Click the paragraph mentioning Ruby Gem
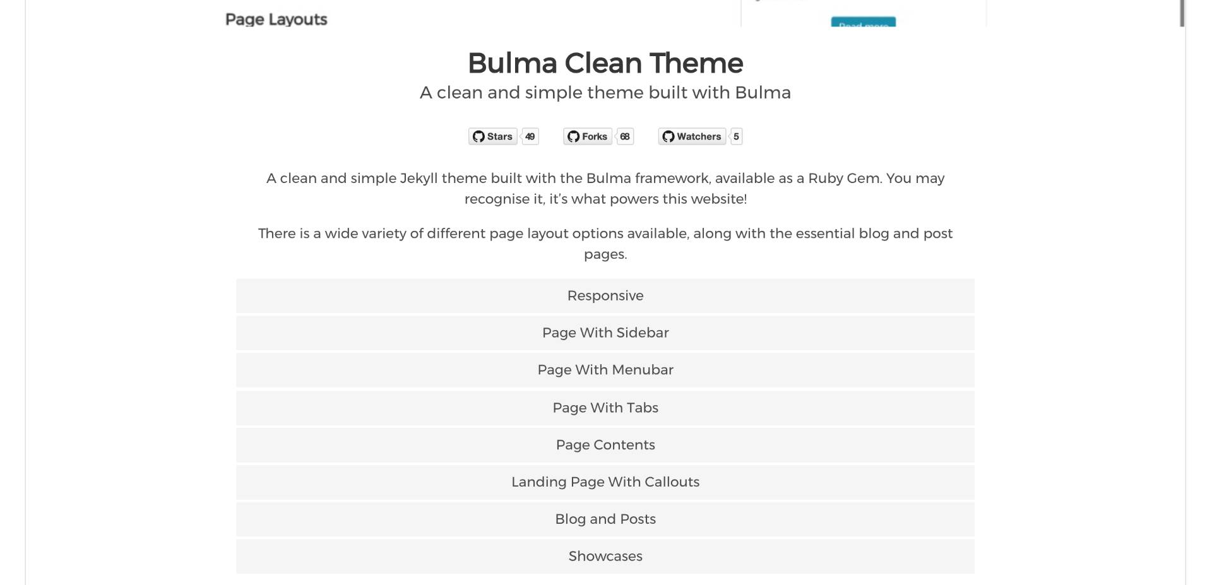The height and width of the screenshot is (585, 1212). 605,189
